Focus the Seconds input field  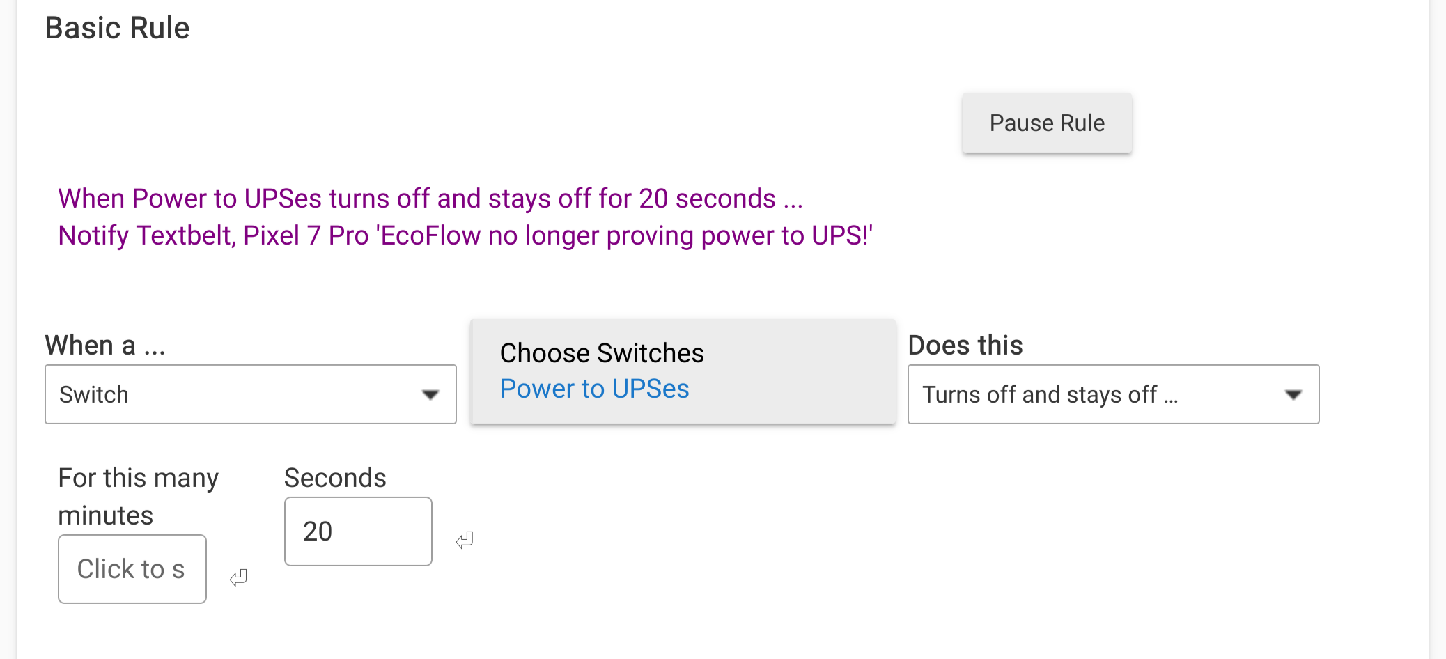pyautogui.click(x=358, y=532)
